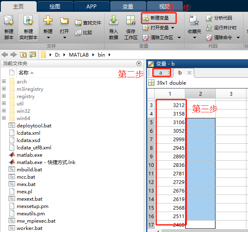Expand the arch folder
The image size is (248, 232).
[x=4, y=81]
